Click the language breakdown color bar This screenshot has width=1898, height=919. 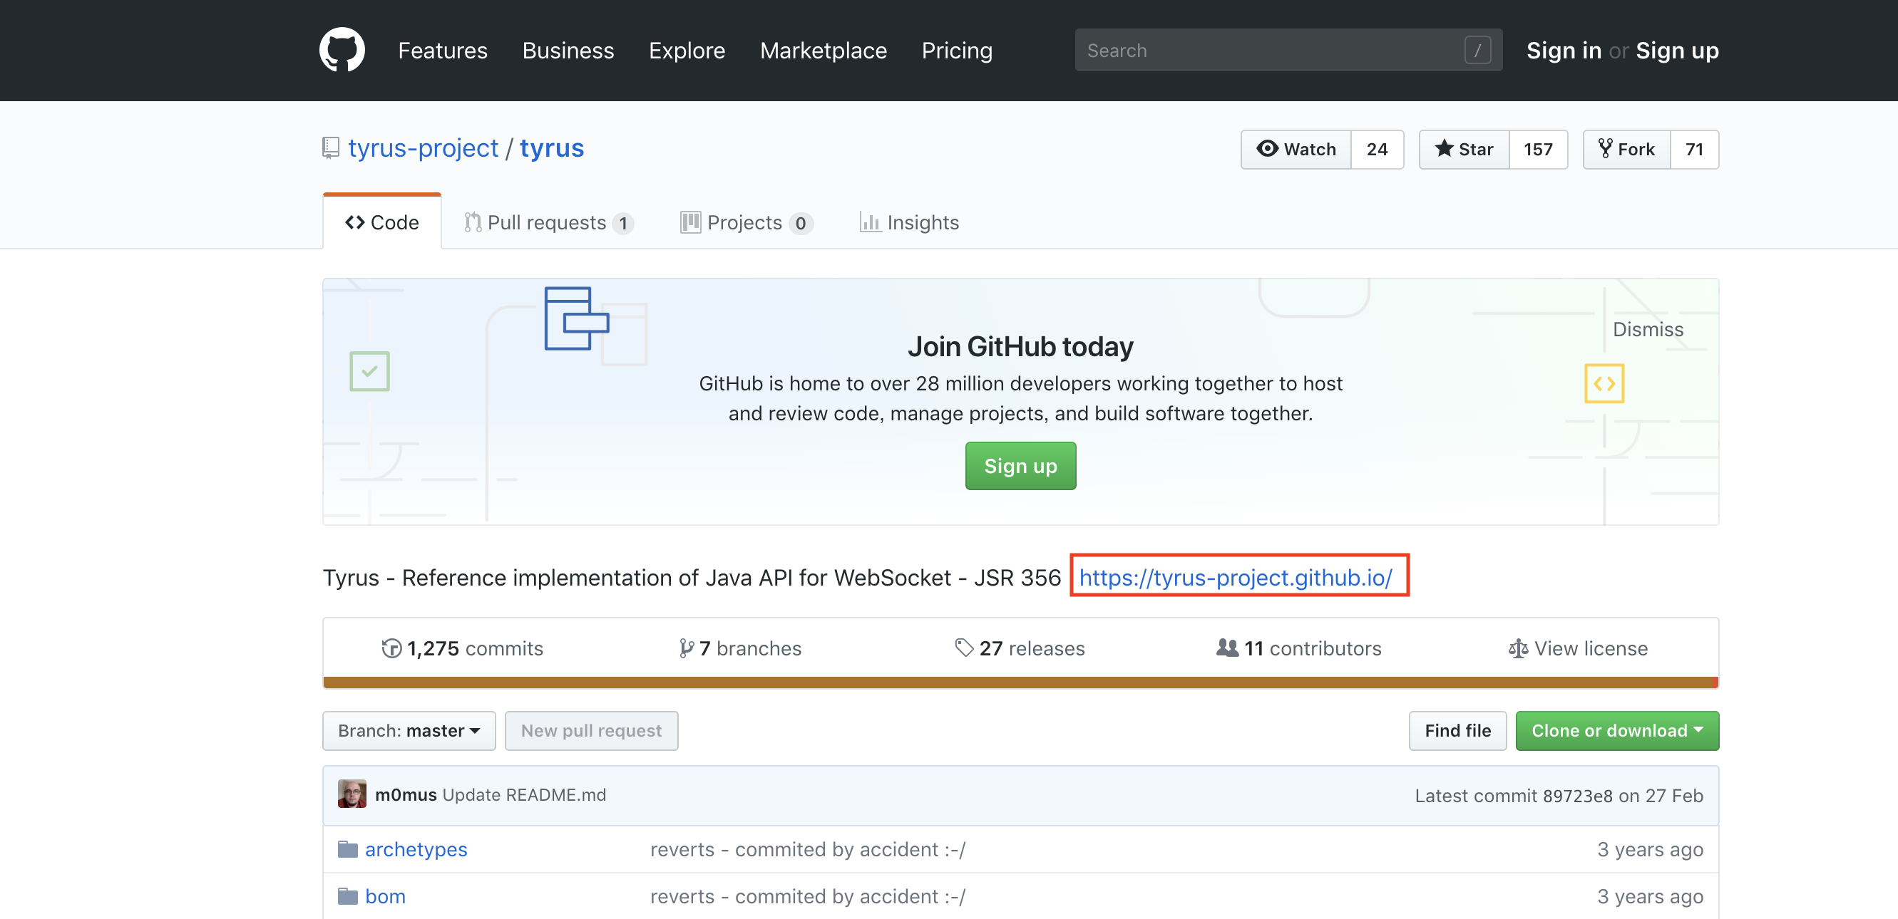(x=1020, y=682)
